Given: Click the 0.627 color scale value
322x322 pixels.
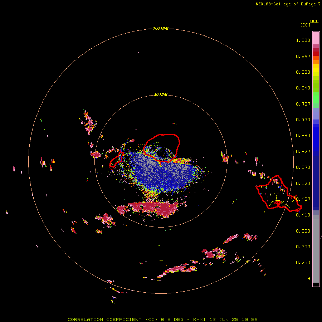Looking at the screenshot, I should pyautogui.click(x=303, y=152).
